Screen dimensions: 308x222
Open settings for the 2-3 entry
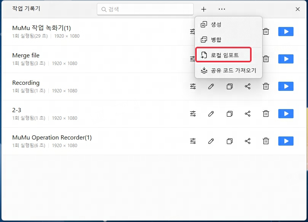click(193, 114)
